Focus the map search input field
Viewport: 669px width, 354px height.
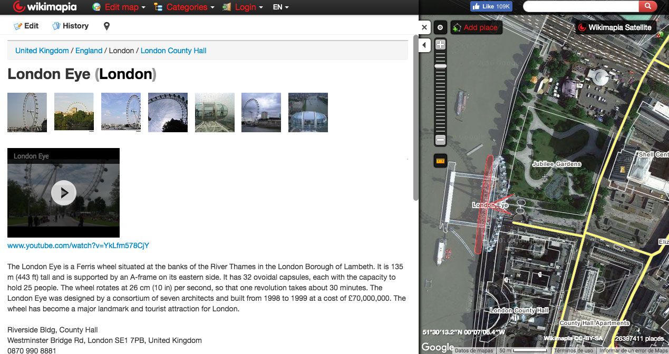coord(580,7)
